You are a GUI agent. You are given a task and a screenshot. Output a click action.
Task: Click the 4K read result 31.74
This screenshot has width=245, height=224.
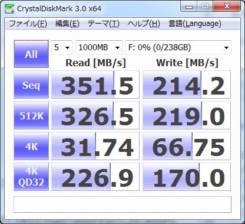(95, 146)
